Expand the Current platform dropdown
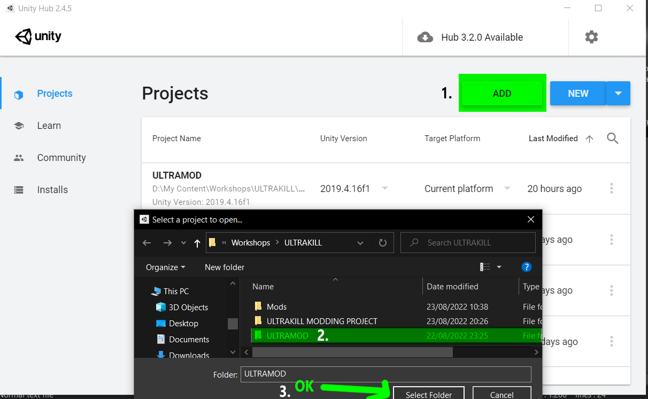This screenshot has width=648, height=399. (507, 189)
